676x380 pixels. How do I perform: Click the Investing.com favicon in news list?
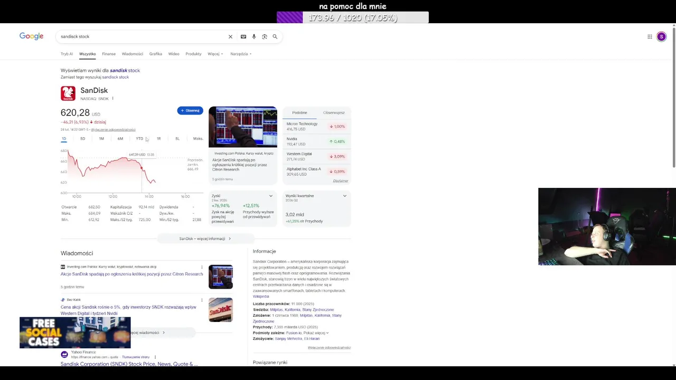(63, 267)
